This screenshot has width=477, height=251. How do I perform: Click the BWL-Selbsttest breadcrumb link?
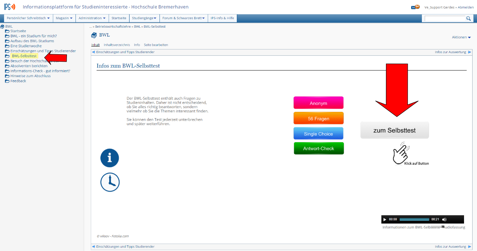[154, 27]
